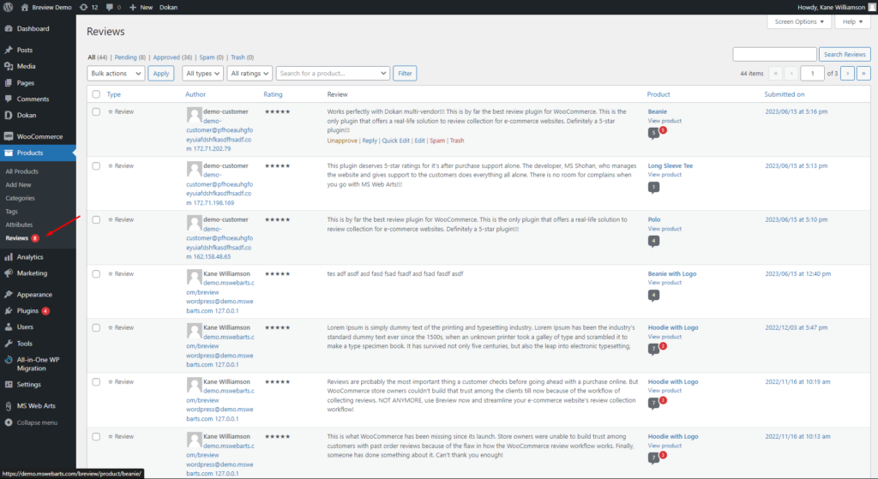
Task: Check the Beanie review row checkbox
Action: point(96,112)
